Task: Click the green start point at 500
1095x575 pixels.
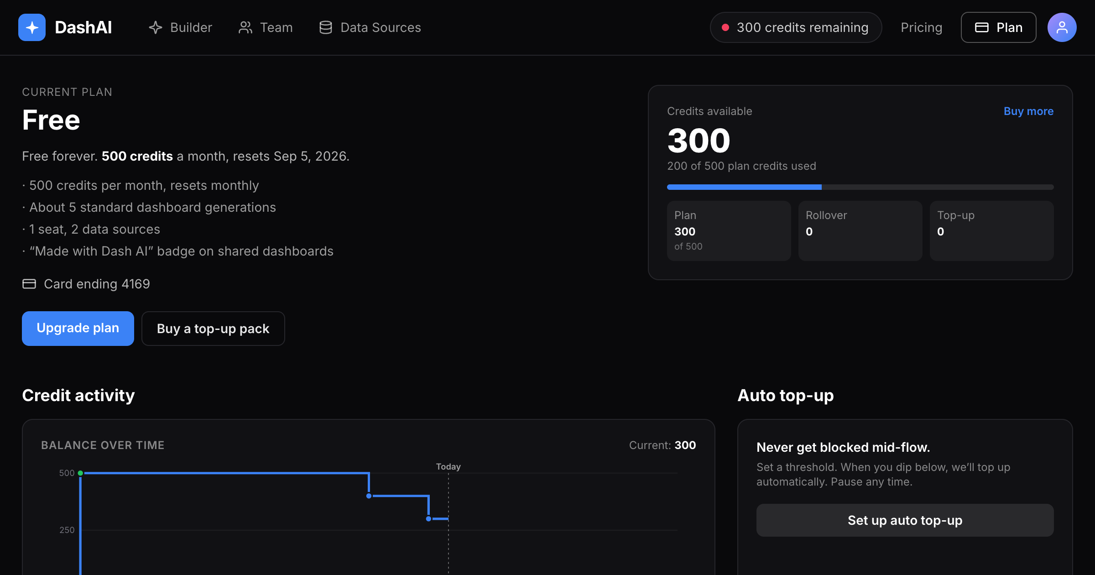Action: point(80,473)
